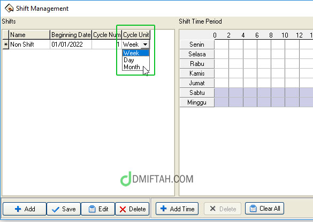Click the Cycle Unit column header
Image resolution: width=313 pixels, height=222 pixels.
click(136, 35)
